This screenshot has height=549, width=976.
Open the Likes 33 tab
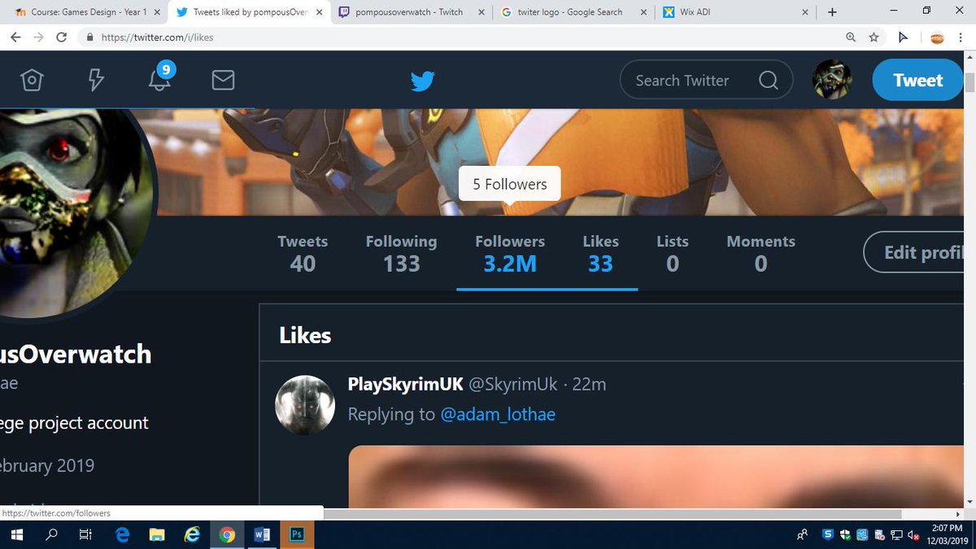pos(600,253)
